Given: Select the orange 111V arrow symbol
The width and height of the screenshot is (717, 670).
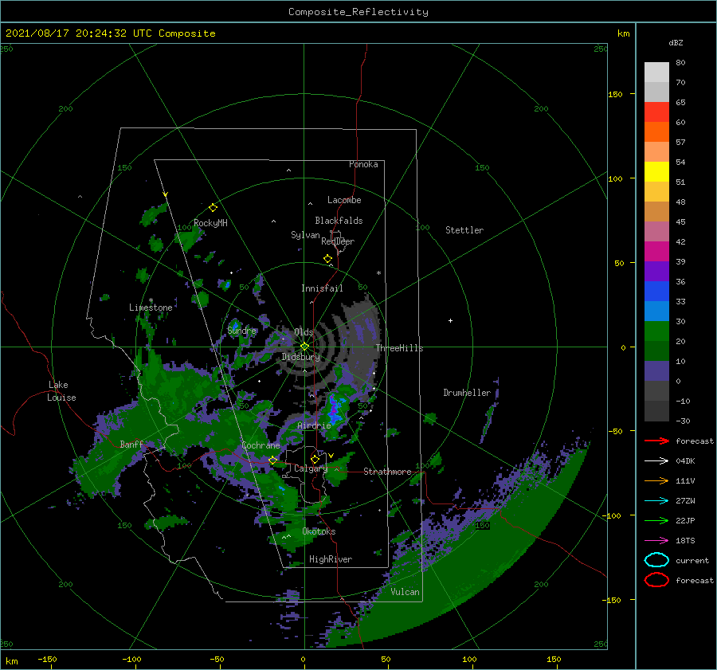Looking at the screenshot, I should (x=656, y=480).
